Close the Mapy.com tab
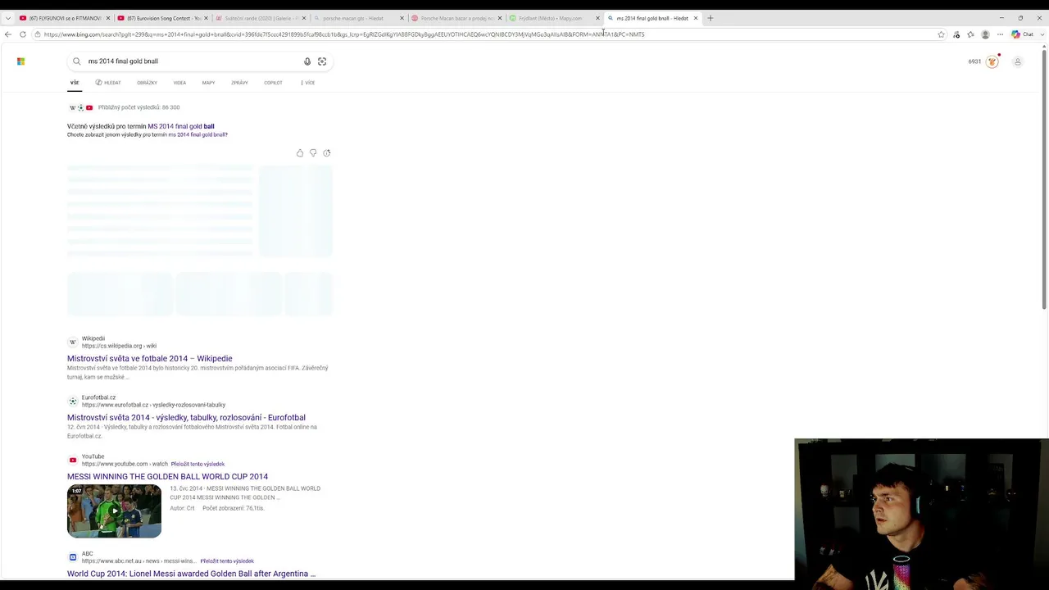The width and height of the screenshot is (1049, 590). pyautogui.click(x=597, y=18)
